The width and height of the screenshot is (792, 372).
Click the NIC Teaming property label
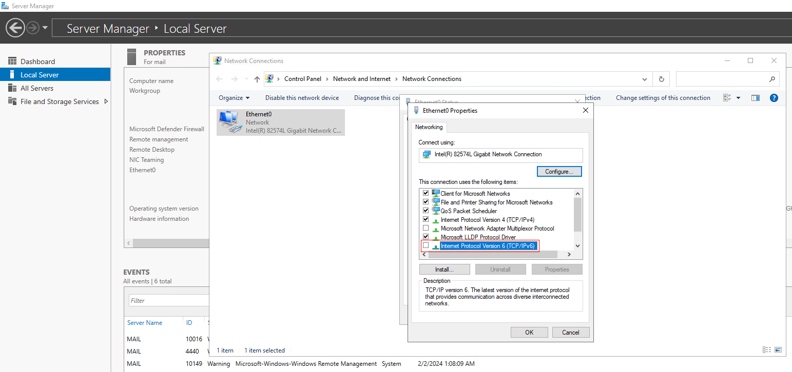pyautogui.click(x=146, y=160)
